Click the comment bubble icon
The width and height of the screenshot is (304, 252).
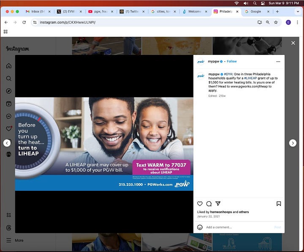click(209, 204)
